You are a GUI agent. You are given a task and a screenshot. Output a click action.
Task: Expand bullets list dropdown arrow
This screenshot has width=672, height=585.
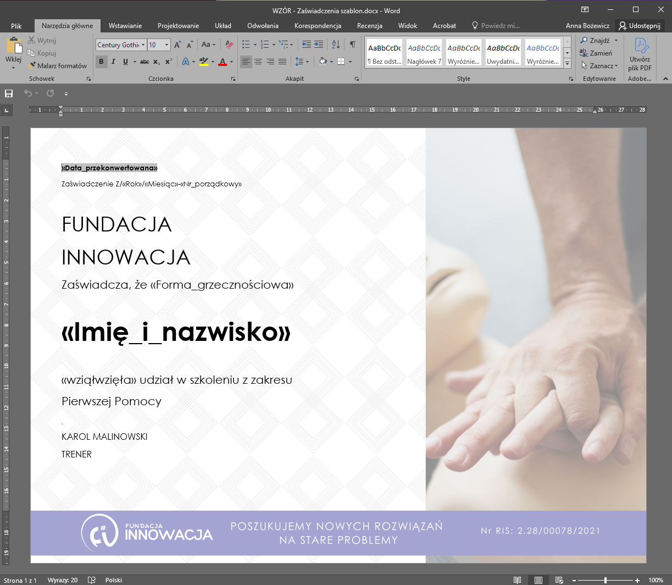[x=254, y=45]
